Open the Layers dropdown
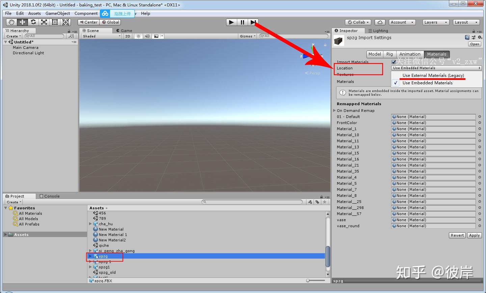 click(x=436, y=22)
